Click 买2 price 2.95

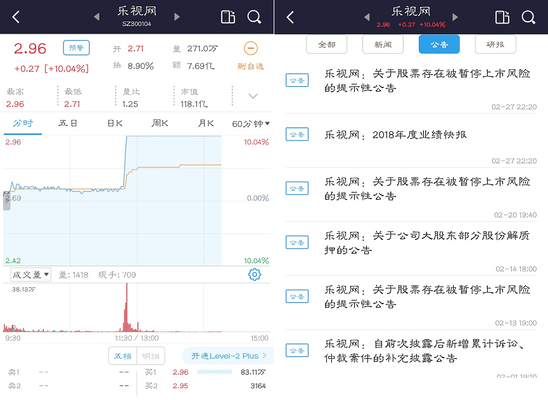[x=181, y=386]
